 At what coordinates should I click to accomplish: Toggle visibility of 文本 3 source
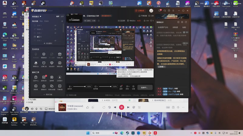55,25
